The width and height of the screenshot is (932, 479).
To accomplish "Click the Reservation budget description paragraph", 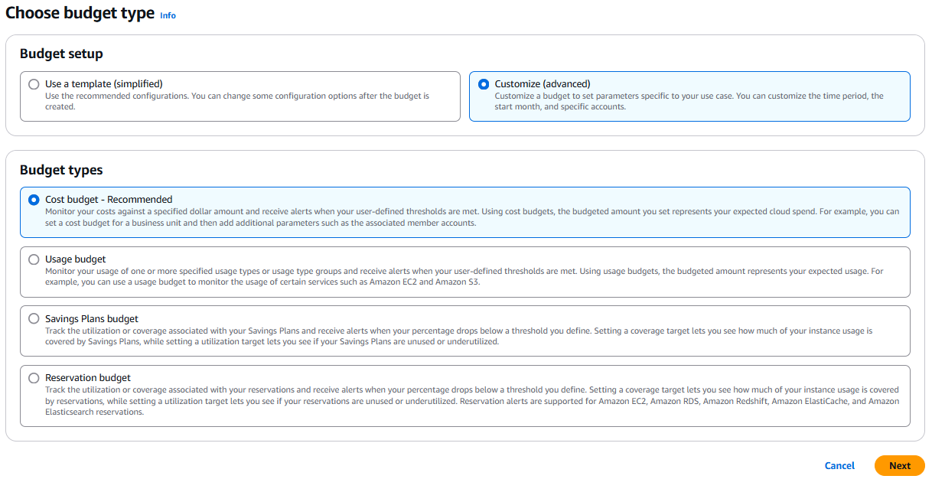I will click(472, 401).
